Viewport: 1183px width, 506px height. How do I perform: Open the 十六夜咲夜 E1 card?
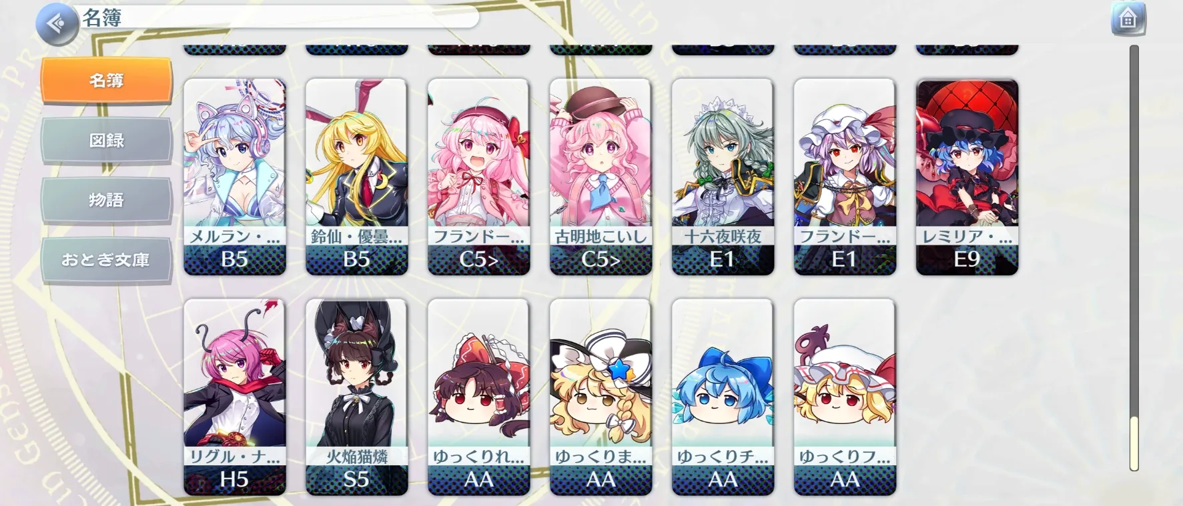(x=723, y=177)
